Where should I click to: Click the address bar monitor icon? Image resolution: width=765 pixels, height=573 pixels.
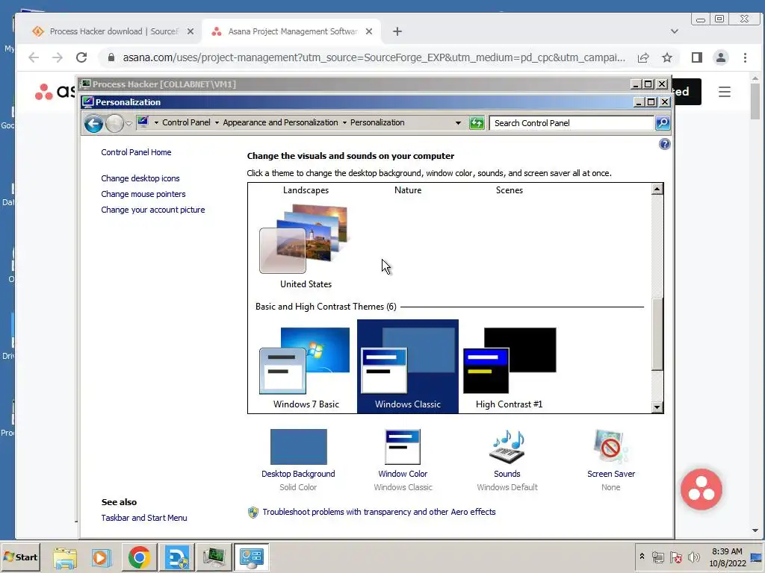(x=143, y=122)
